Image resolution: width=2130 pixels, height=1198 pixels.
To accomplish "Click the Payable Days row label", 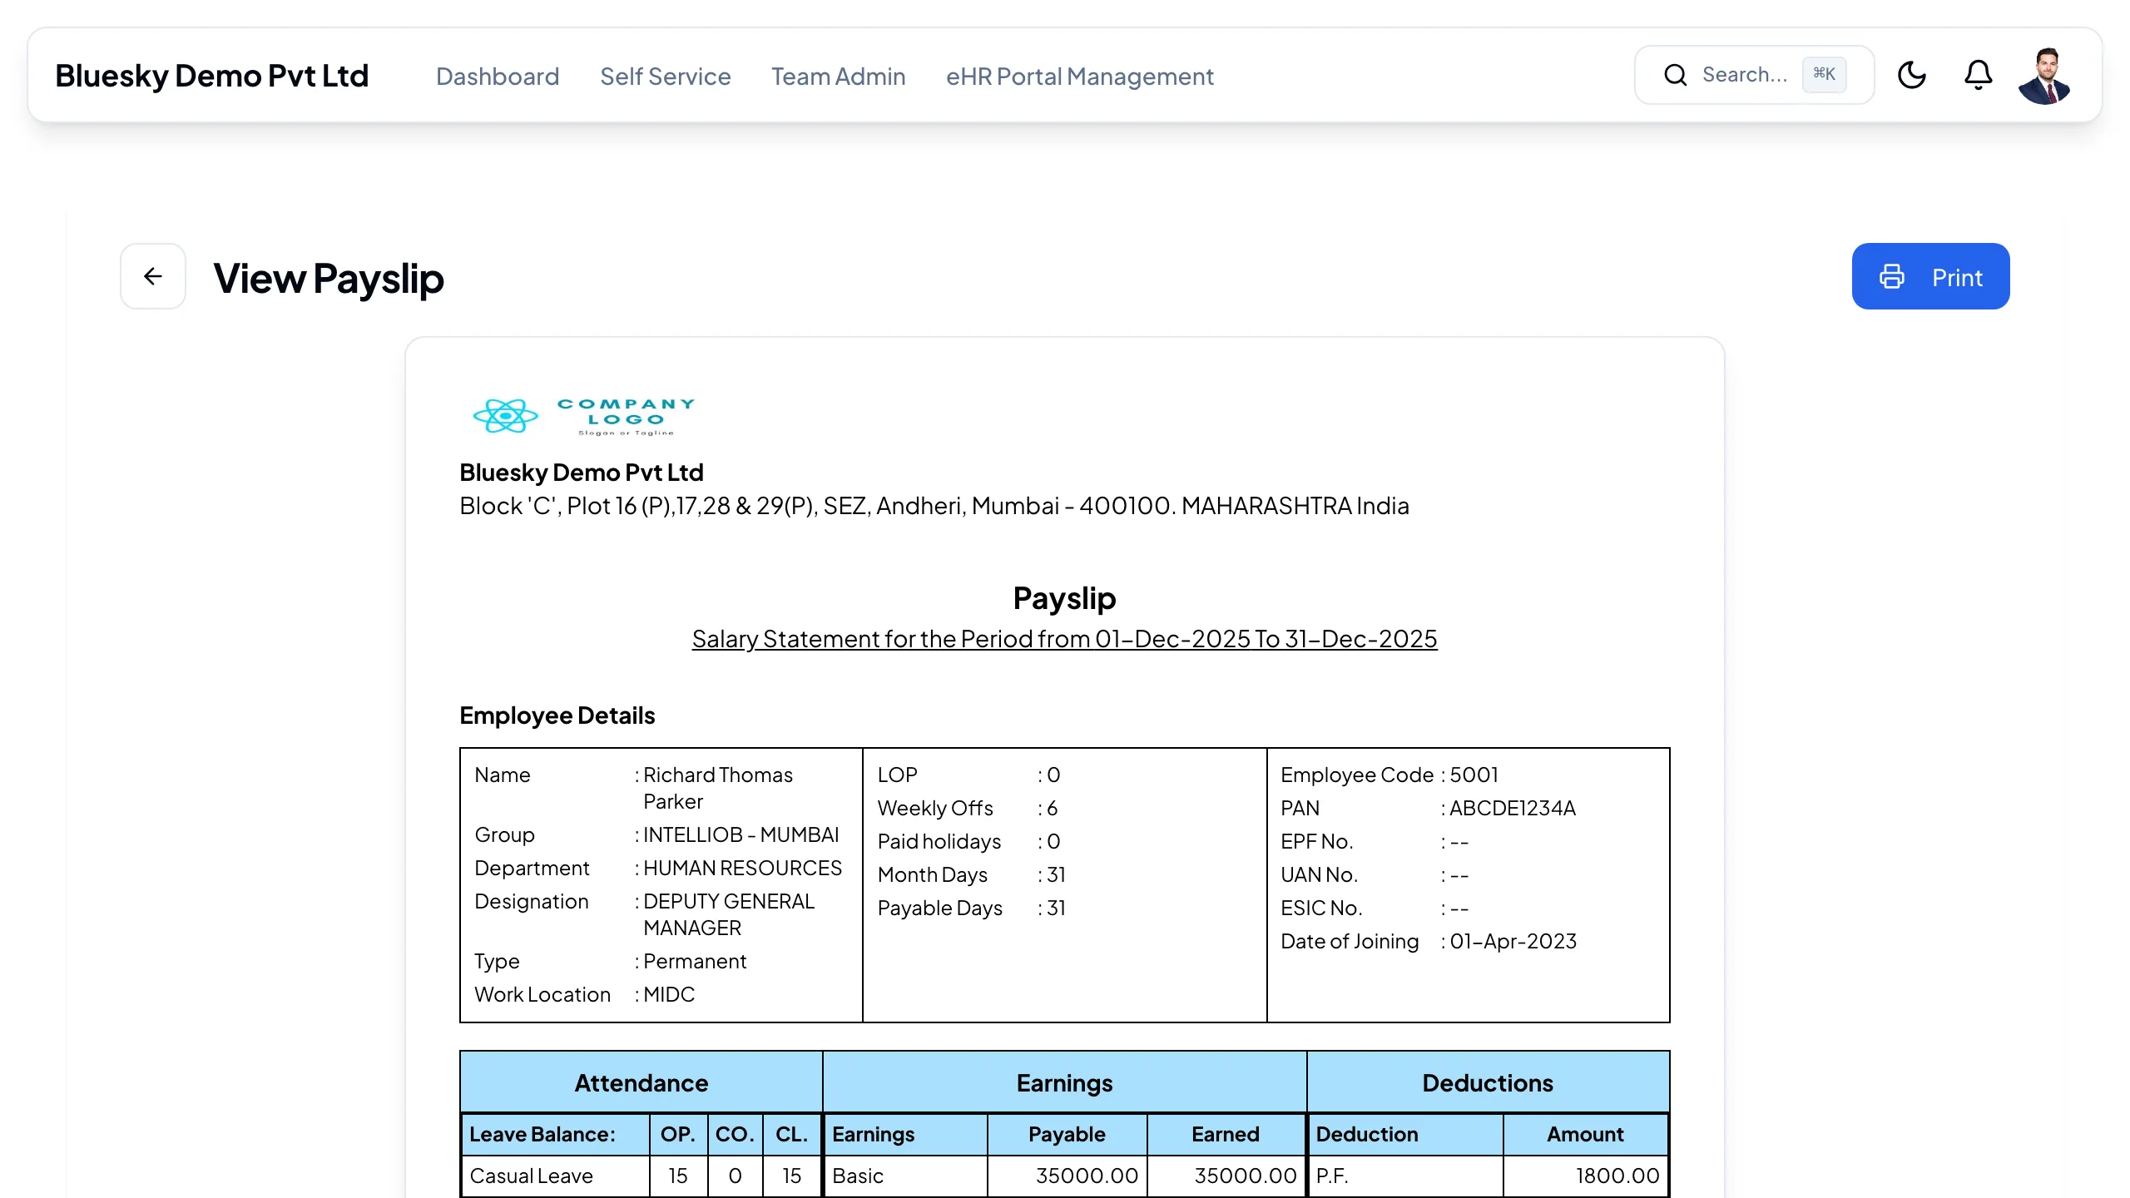I will pyautogui.click(x=939, y=908).
